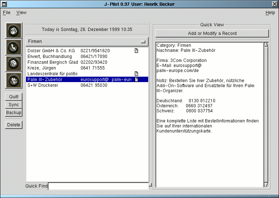This screenshot has height=198, width=279.
Task: Click Add or Modify a Record
Action: click(x=212, y=33)
